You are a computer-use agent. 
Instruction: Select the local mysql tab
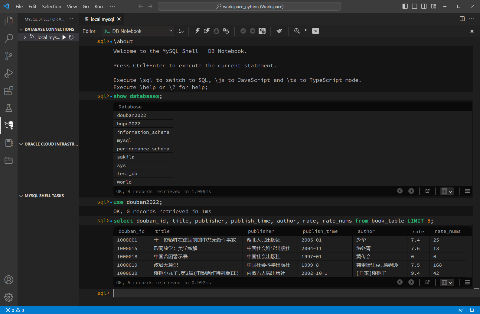click(x=102, y=19)
